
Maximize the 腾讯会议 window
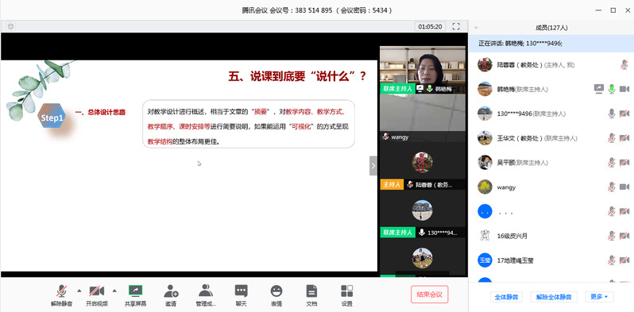point(613,10)
